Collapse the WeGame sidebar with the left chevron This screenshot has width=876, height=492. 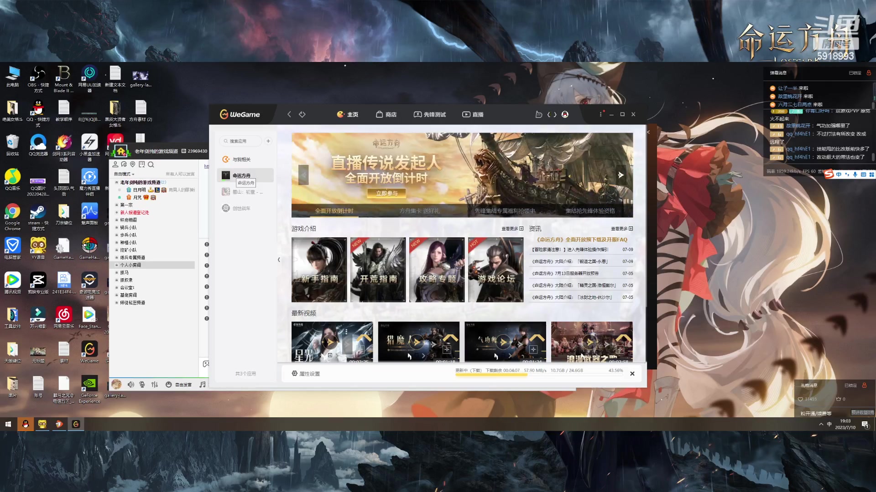point(279,260)
